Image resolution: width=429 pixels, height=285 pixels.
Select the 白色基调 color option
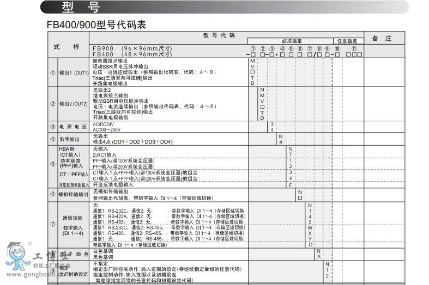coord(103,251)
